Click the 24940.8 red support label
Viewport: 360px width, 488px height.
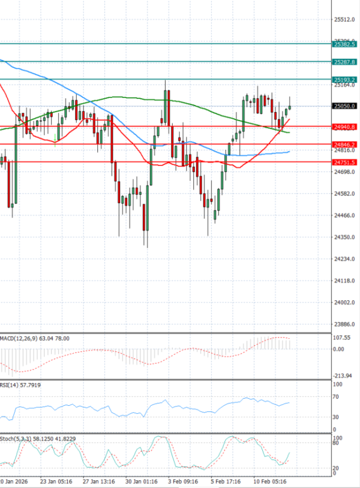pyautogui.click(x=344, y=127)
